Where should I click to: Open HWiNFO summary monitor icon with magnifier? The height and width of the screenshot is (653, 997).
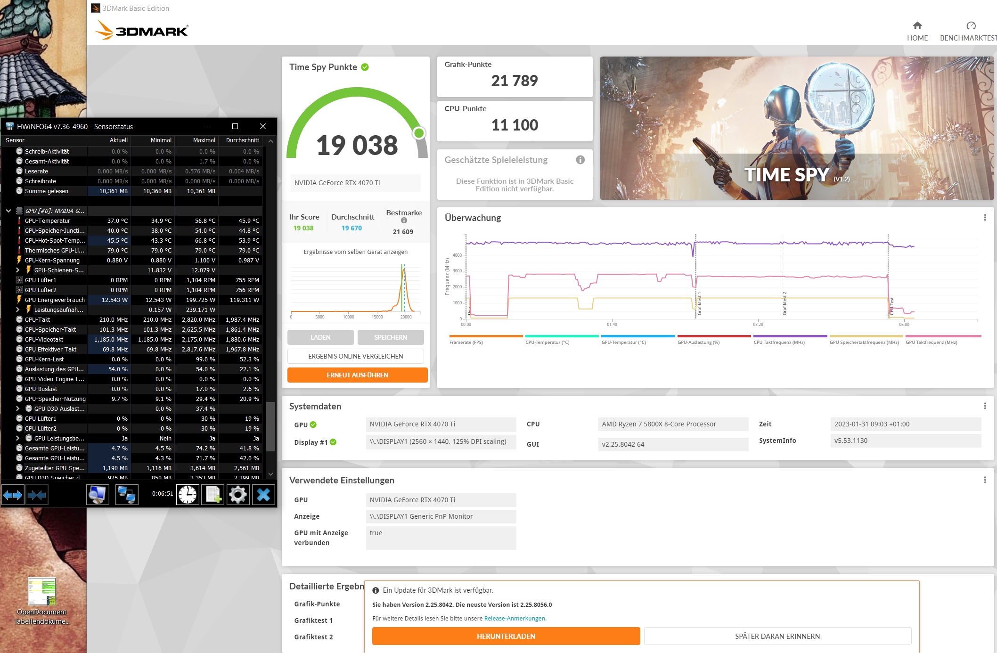[x=98, y=495]
